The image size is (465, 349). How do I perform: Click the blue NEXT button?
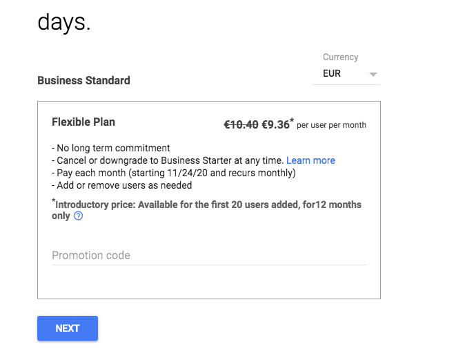click(68, 328)
